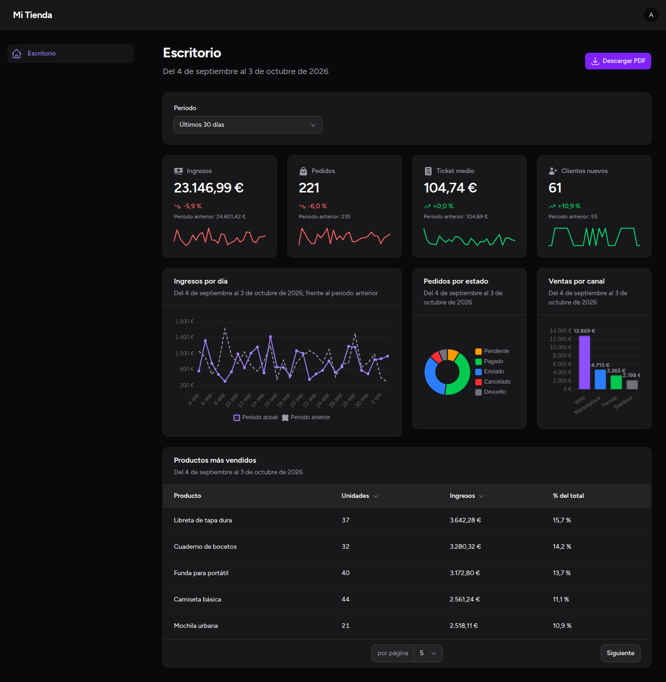
Task: Click the Camiseta básica product name
Action: coord(197,600)
